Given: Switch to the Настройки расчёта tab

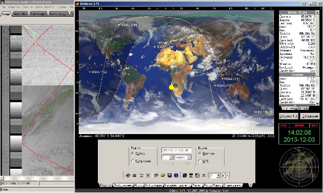Looking at the screenshot, I should point(177,185).
